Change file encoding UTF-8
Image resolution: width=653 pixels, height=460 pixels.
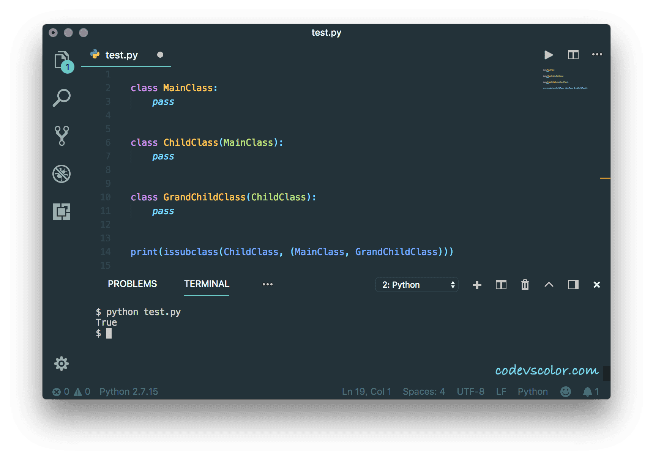click(470, 392)
